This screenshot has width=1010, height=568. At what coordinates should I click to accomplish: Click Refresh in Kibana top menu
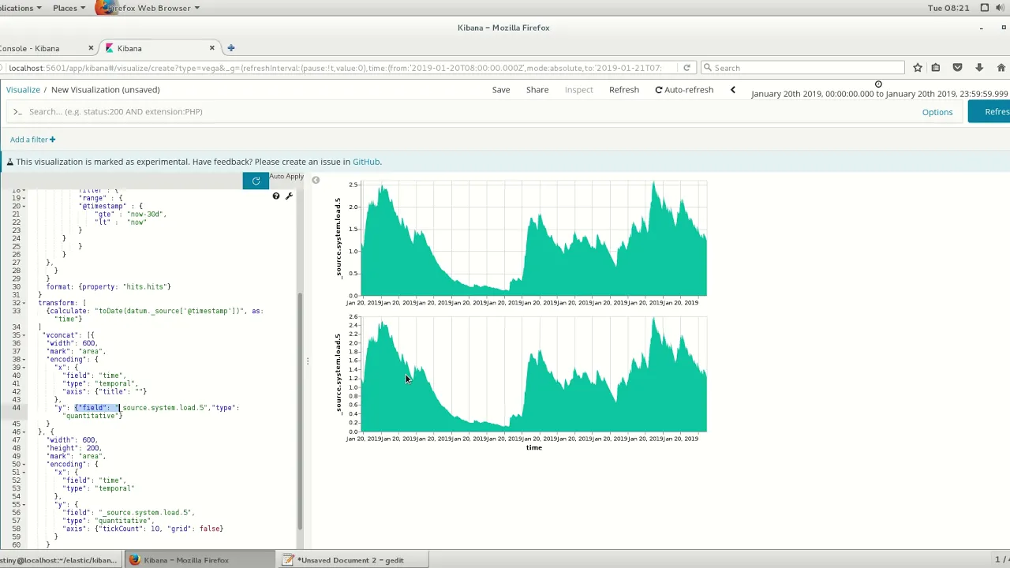(x=624, y=90)
